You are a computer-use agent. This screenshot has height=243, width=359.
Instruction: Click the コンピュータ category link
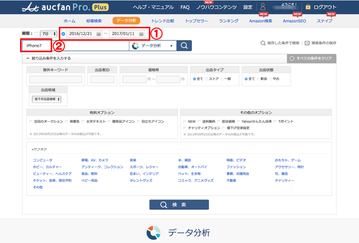[43, 160]
